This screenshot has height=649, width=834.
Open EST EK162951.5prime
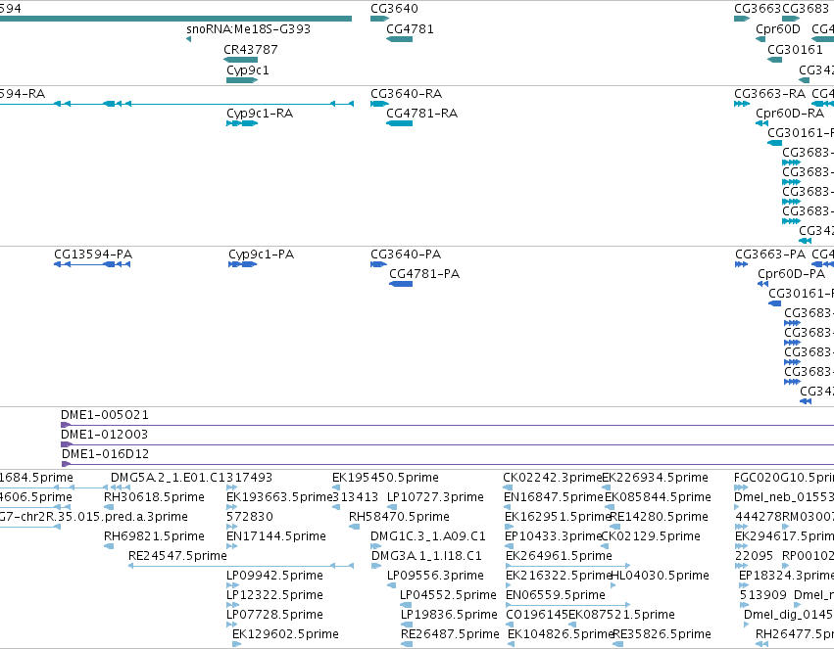point(558,517)
